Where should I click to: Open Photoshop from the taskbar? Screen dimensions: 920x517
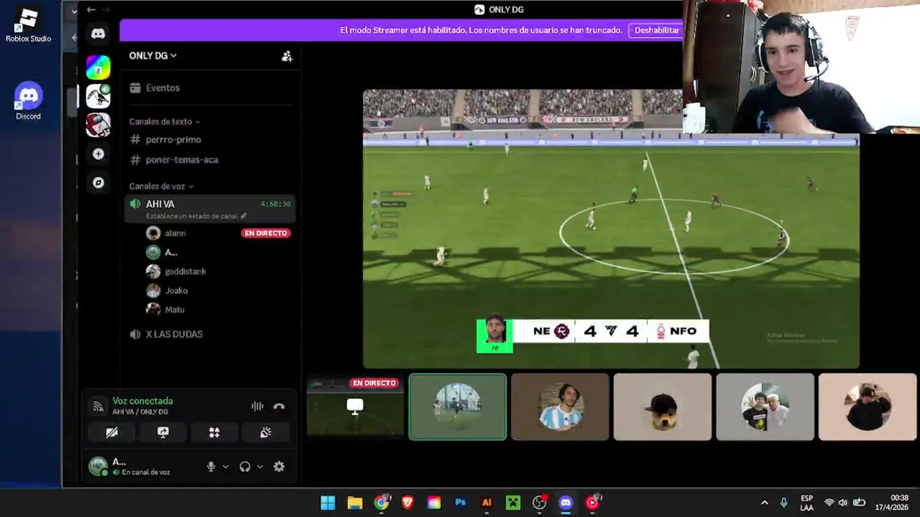pyautogui.click(x=460, y=503)
